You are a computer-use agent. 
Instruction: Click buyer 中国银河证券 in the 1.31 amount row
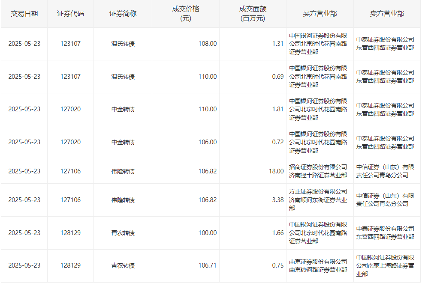click(x=318, y=44)
